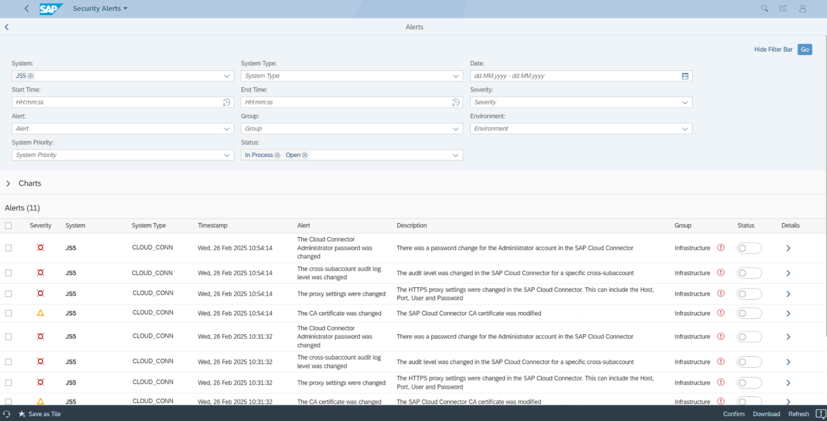Click the back arrow in the shell bar

pyautogui.click(x=26, y=8)
